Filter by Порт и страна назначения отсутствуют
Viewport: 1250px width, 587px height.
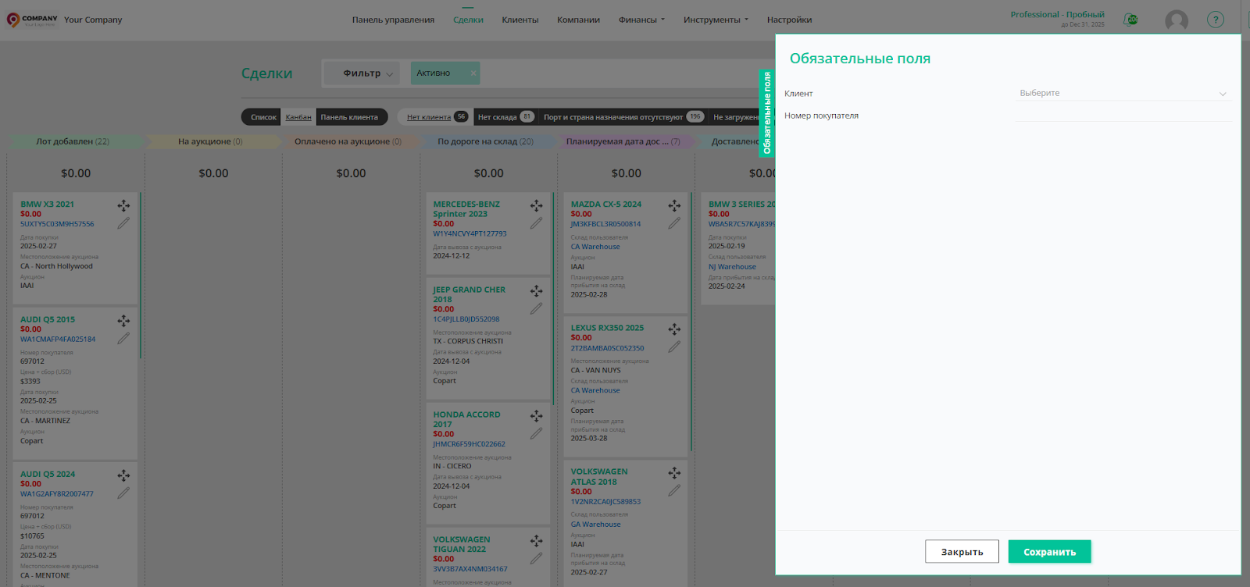coord(623,117)
